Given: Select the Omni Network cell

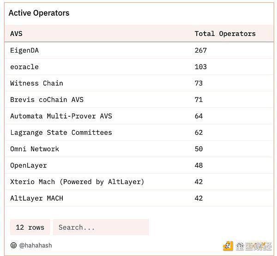Looking at the screenshot, I should 35,149.
